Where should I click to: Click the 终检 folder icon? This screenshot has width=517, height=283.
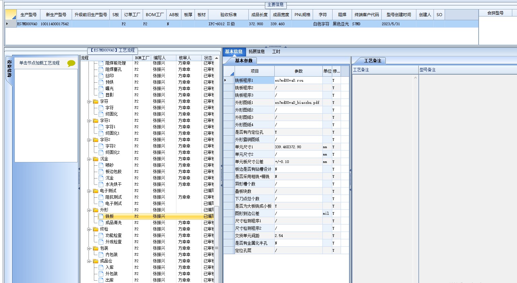(x=96, y=229)
